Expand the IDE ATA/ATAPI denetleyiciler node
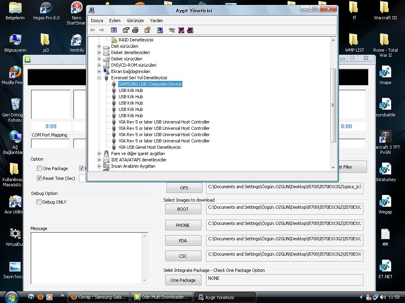This screenshot has height=303, width=405. (x=99, y=160)
